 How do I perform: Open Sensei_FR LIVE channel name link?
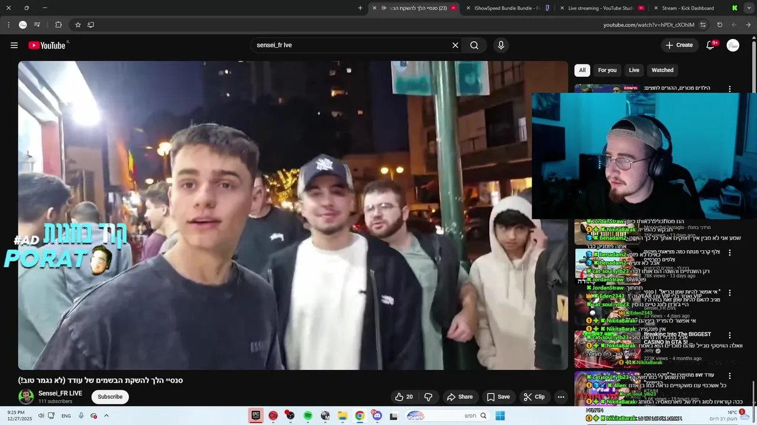click(60, 393)
